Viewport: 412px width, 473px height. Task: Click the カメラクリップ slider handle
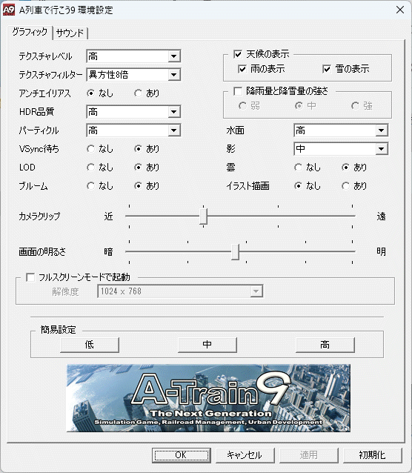pos(203,216)
